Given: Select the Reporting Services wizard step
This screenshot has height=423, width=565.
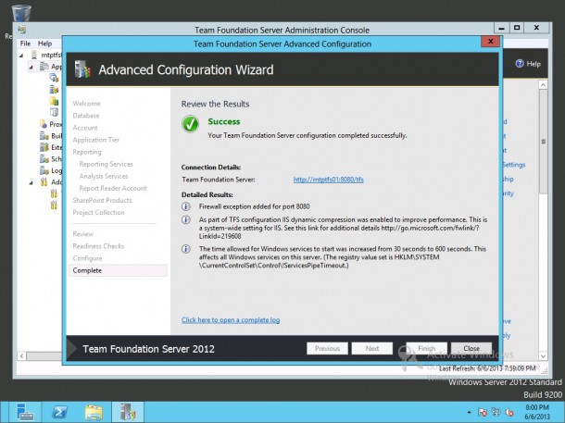Looking at the screenshot, I should 106,164.
